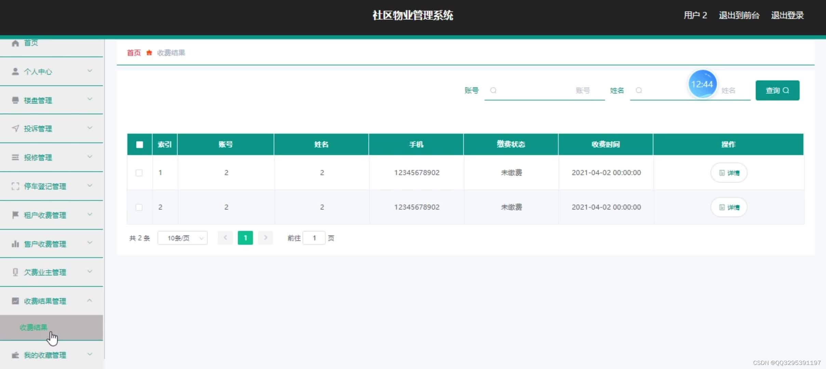The height and width of the screenshot is (369, 826).
Task: Click the 退出到前台 link
Action: (739, 15)
